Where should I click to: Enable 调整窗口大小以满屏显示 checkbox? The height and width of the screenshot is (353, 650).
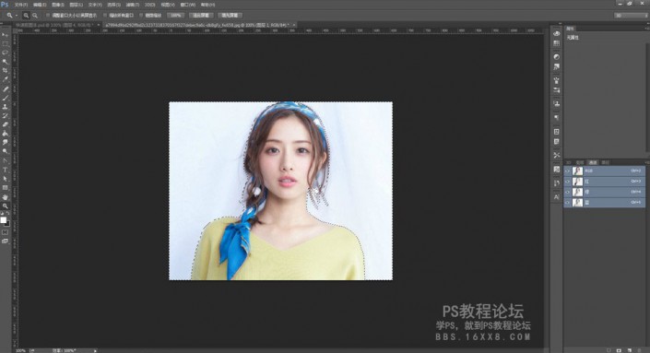tap(48, 16)
